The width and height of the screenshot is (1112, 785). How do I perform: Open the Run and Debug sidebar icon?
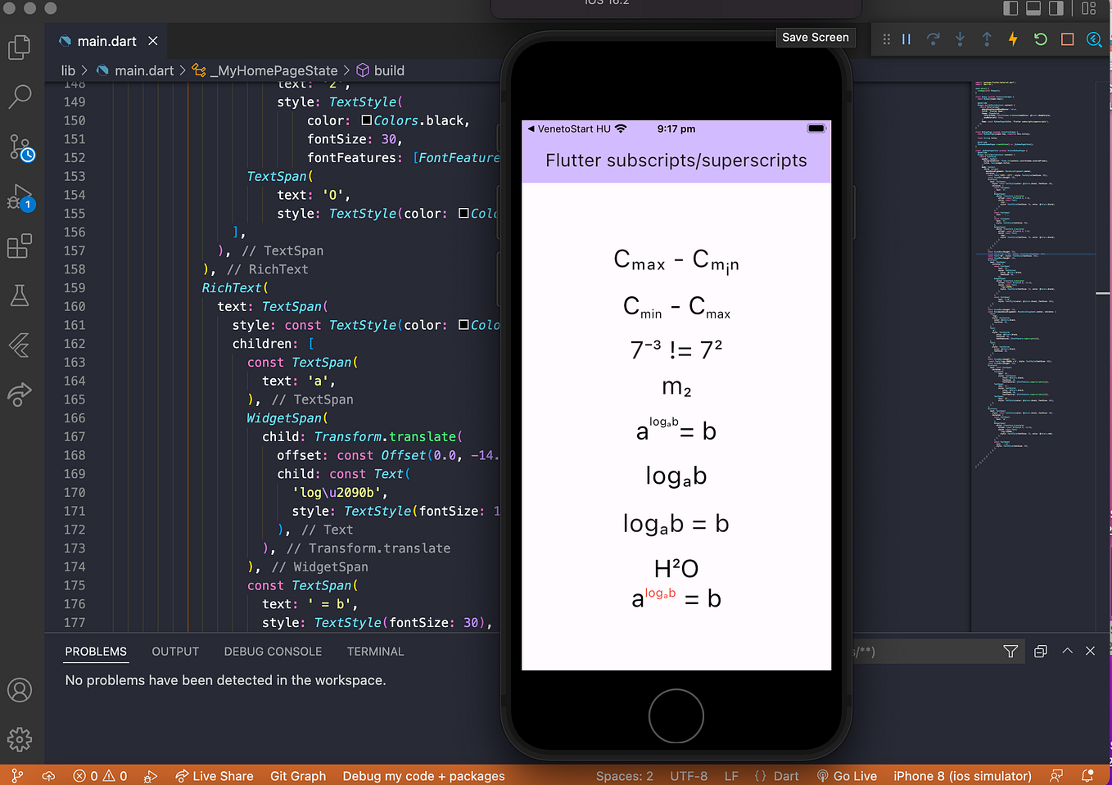click(20, 196)
